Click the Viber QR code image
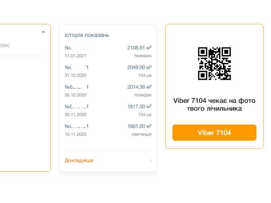This screenshot has height=203, width=271. tap(214, 64)
